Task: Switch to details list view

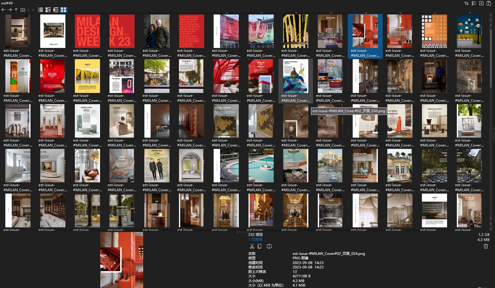Action: coord(48,10)
